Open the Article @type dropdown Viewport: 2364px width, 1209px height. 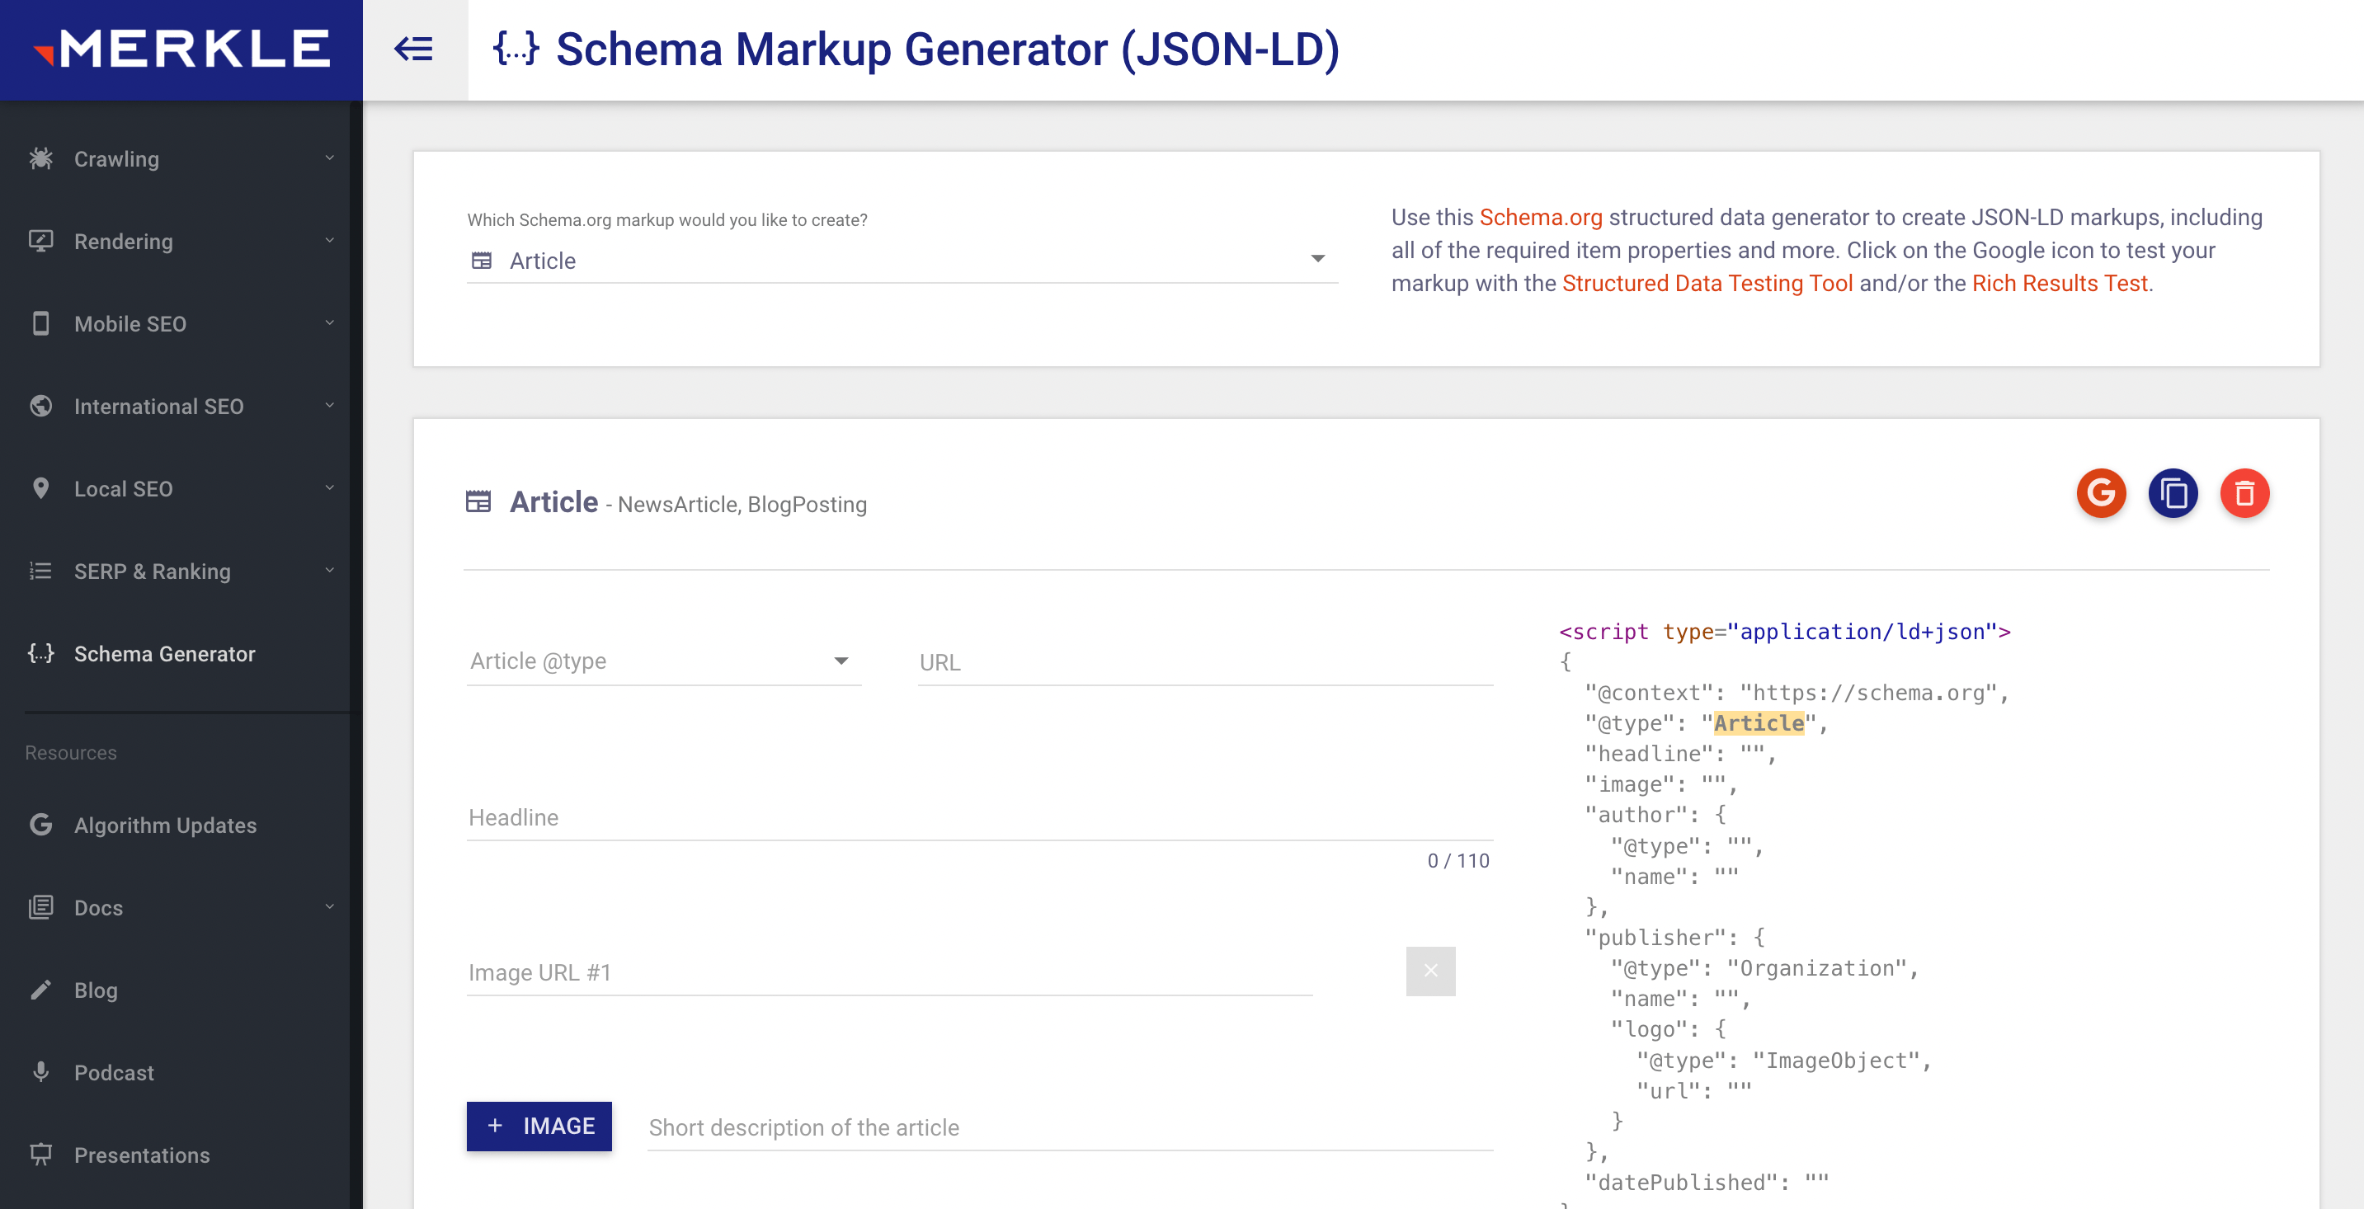(x=662, y=661)
